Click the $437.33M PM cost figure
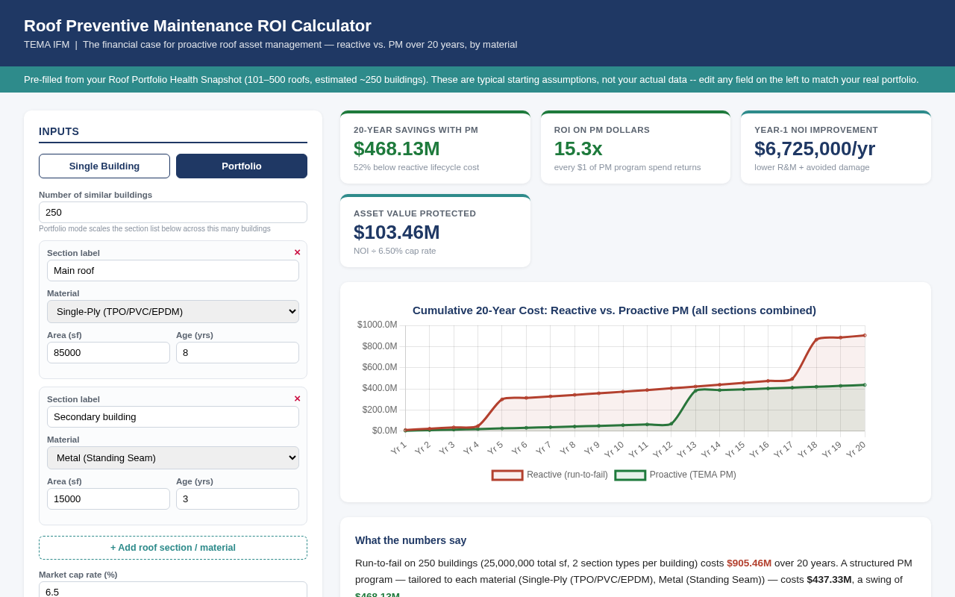The image size is (955, 597). [x=829, y=579]
